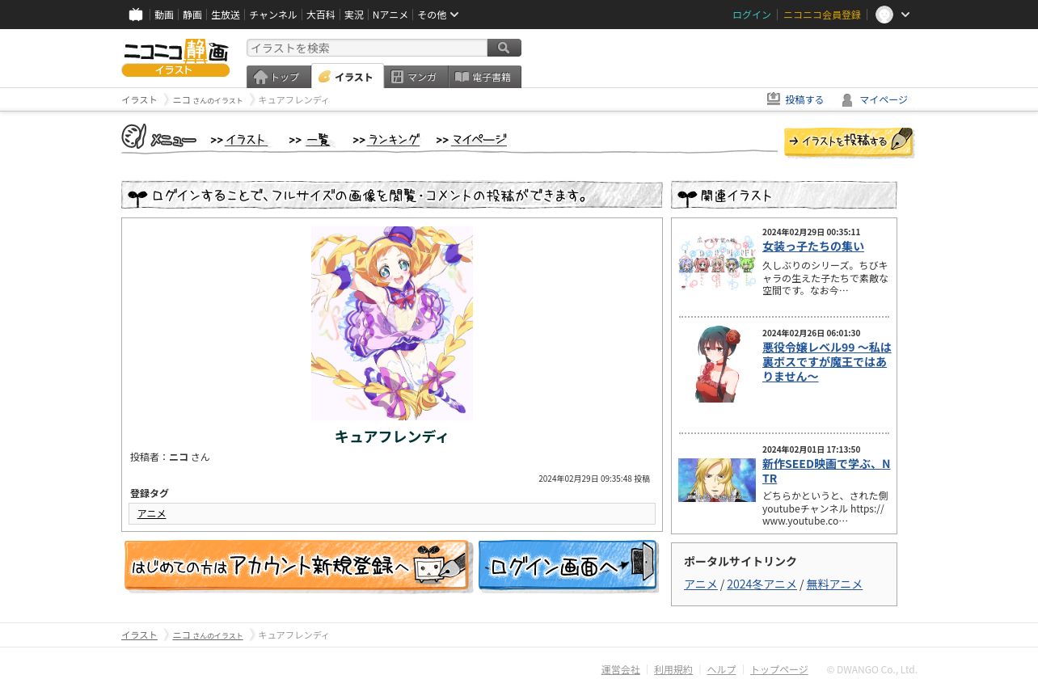Click the 悪役令嬢レベル99 title link
The image size is (1038, 679).
pyautogui.click(x=826, y=361)
